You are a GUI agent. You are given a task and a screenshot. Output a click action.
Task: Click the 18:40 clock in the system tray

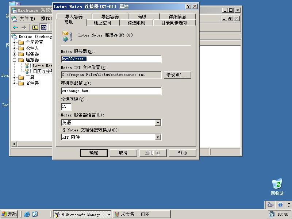[x=283, y=214]
